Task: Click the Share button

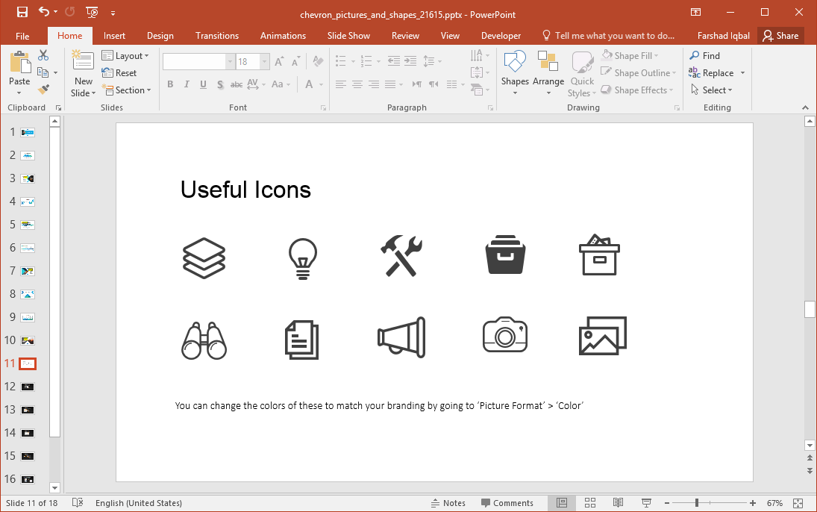Action: coord(780,36)
